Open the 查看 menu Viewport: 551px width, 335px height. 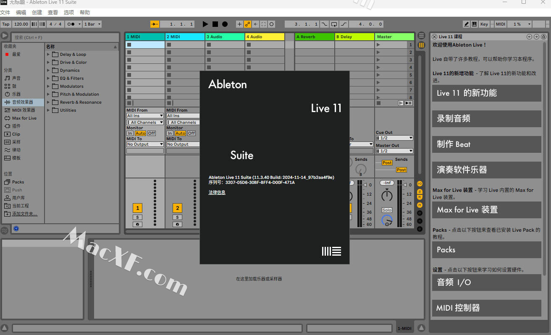pyautogui.click(x=53, y=13)
